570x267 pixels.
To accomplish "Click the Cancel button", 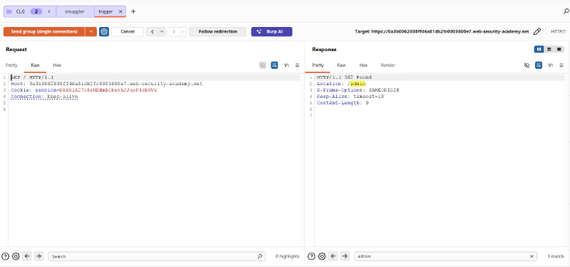I will (x=128, y=32).
